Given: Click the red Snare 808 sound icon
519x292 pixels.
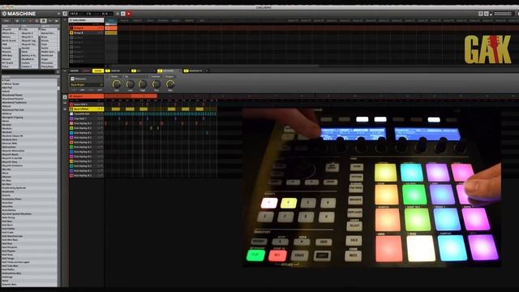Looking at the screenshot, I should click(71, 105).
